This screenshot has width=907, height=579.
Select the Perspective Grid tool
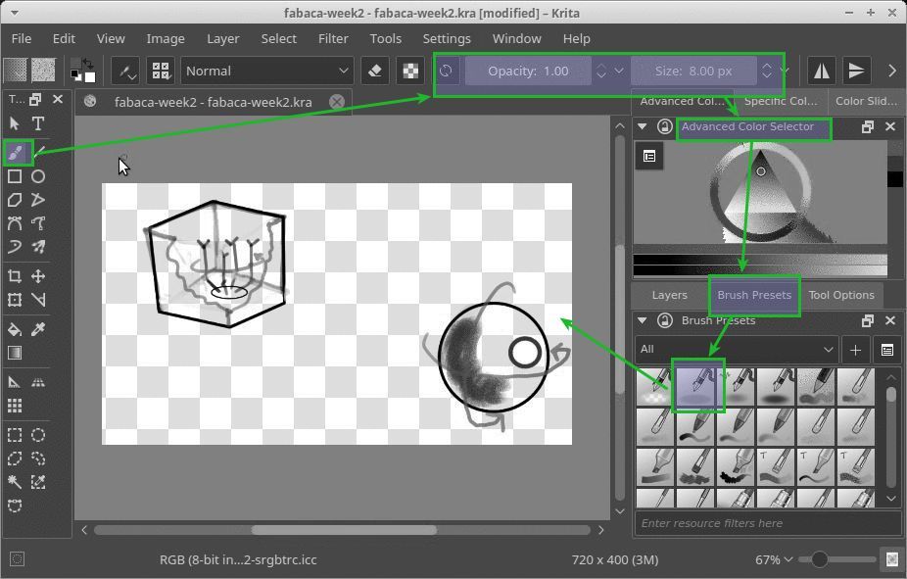[x=38, y=382]
